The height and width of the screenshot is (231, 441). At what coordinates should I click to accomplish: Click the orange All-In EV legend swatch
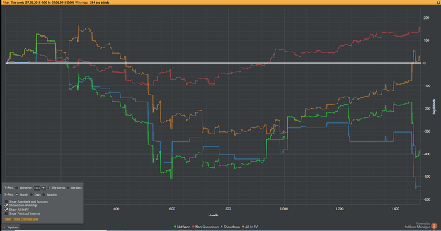[x=243, y=227]
